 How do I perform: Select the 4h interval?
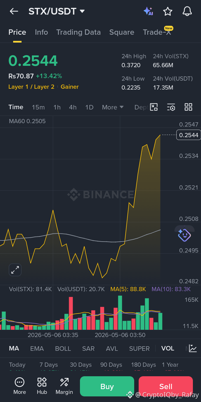[x=73, y=107]
